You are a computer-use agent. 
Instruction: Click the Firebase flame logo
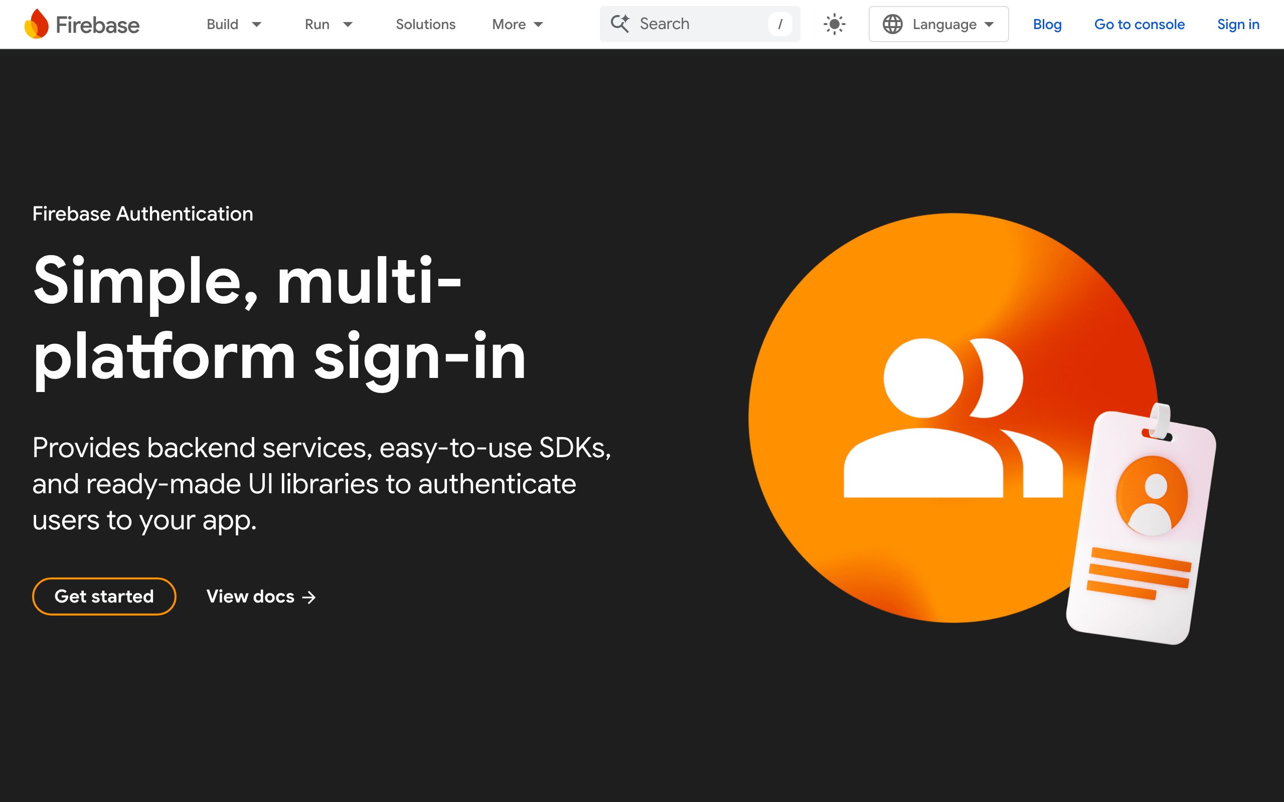pos(37,24)
